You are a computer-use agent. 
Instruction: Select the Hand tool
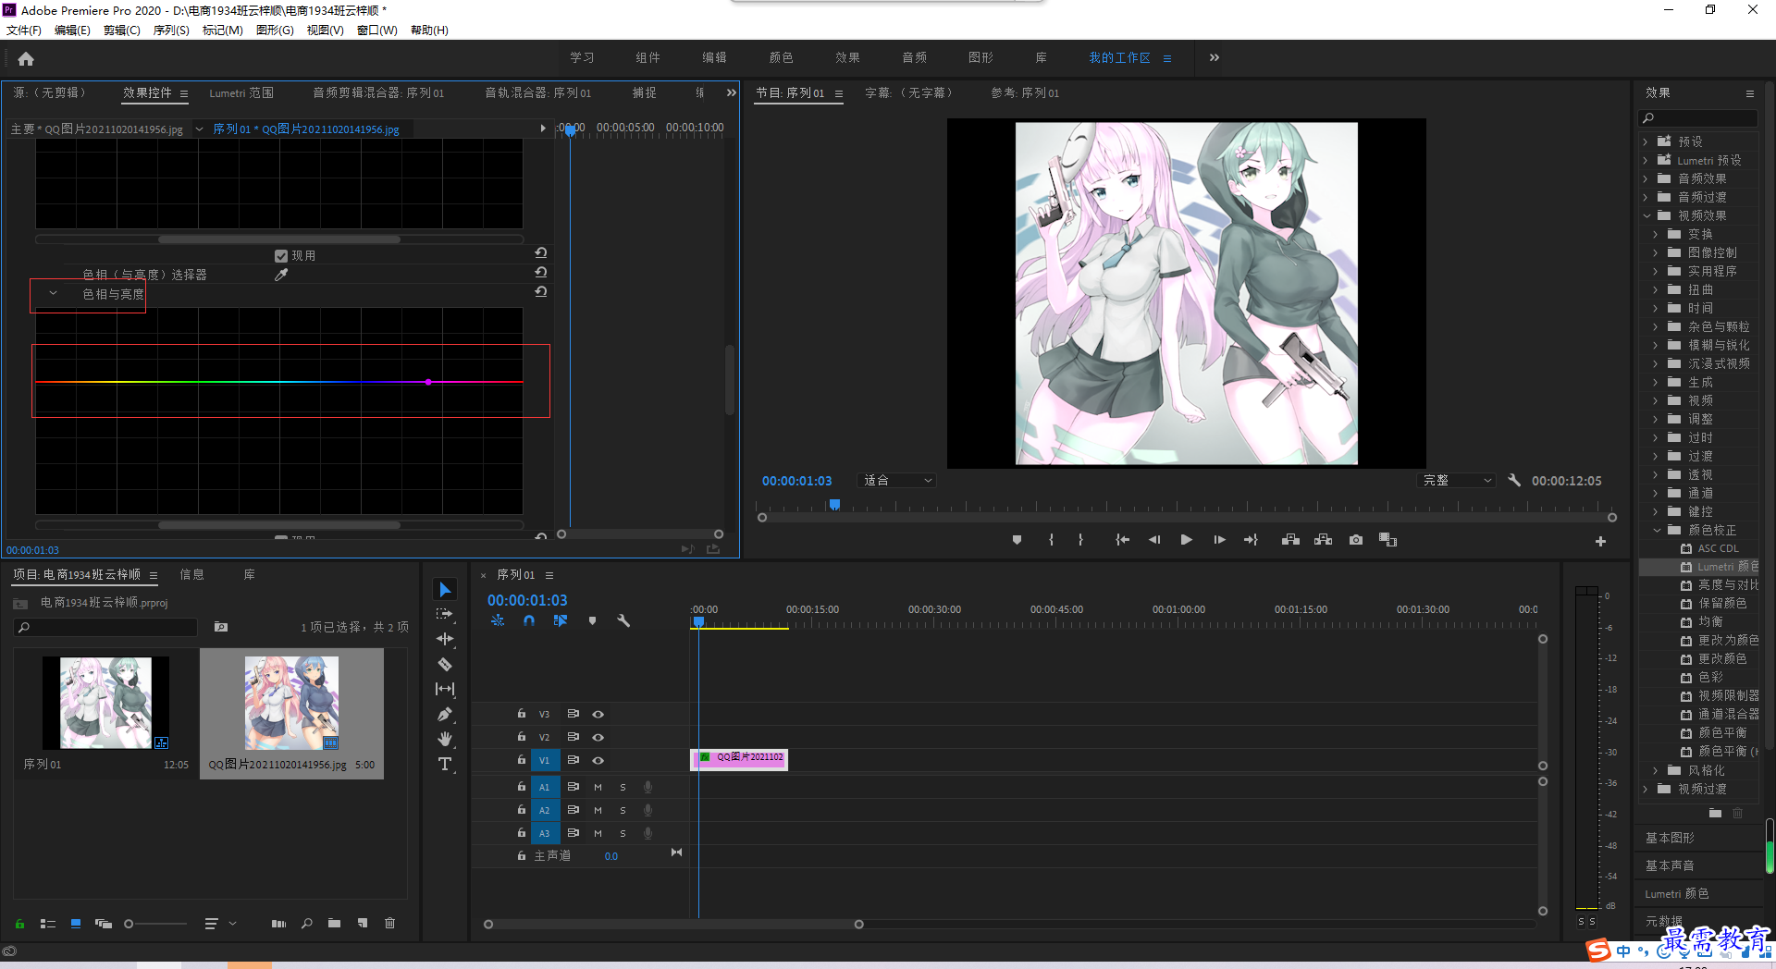coord(445,739)
